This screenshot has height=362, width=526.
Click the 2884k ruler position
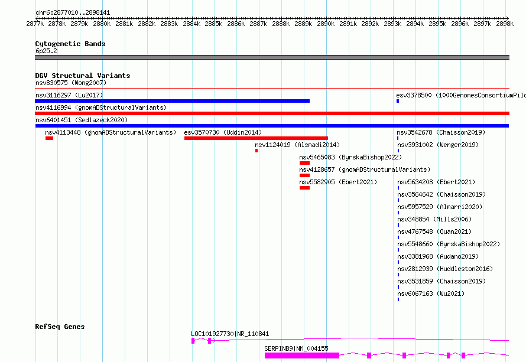point(191,24)
